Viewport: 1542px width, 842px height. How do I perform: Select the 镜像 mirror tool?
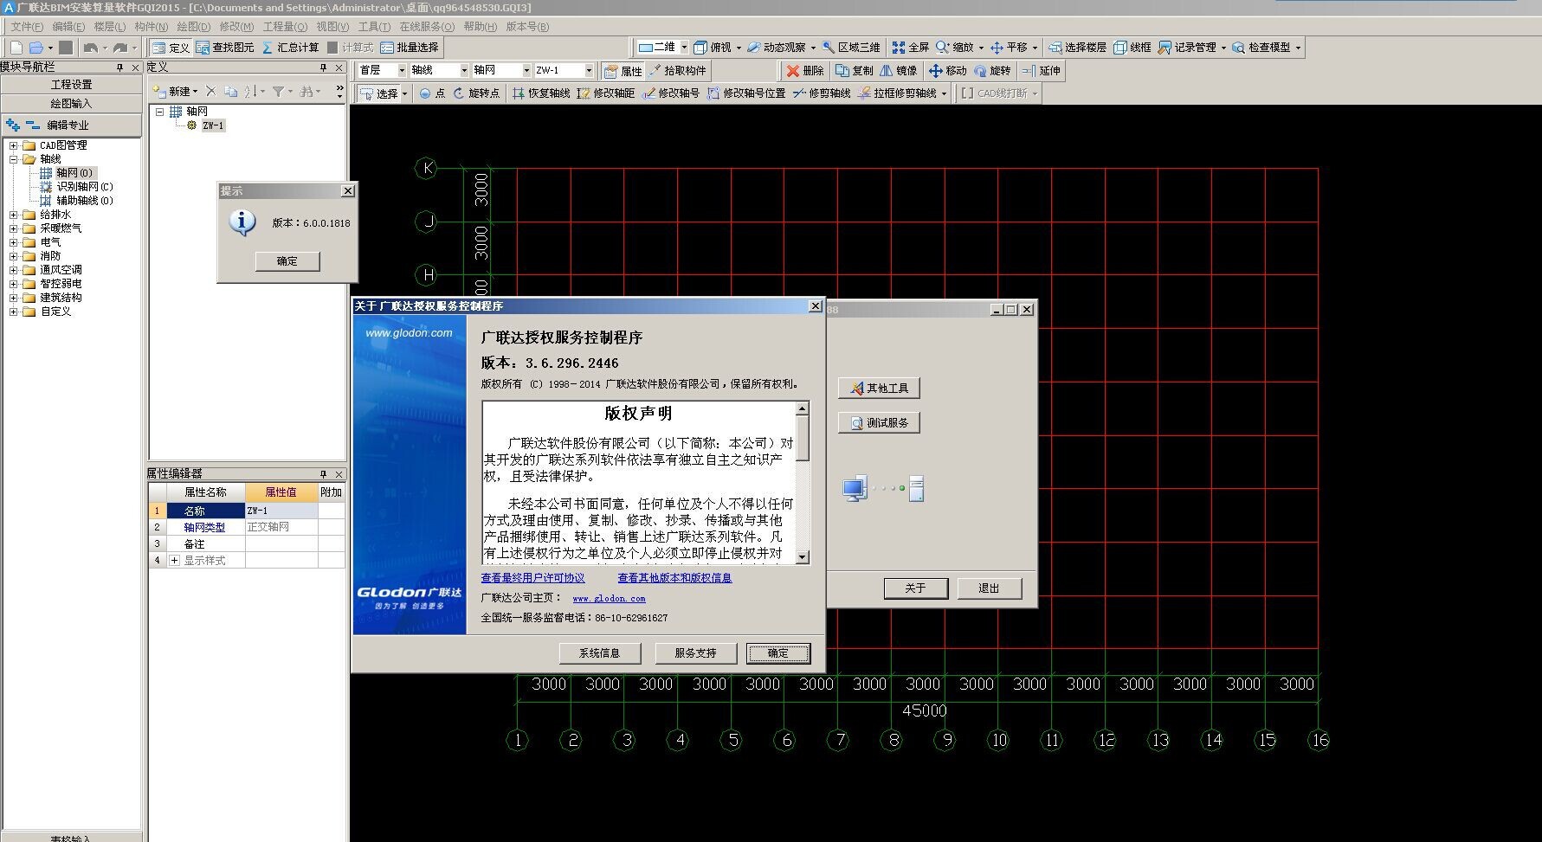(898, 71)
